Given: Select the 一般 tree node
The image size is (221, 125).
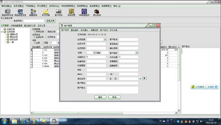Looking at the screenshot, I should coord(12,42).
